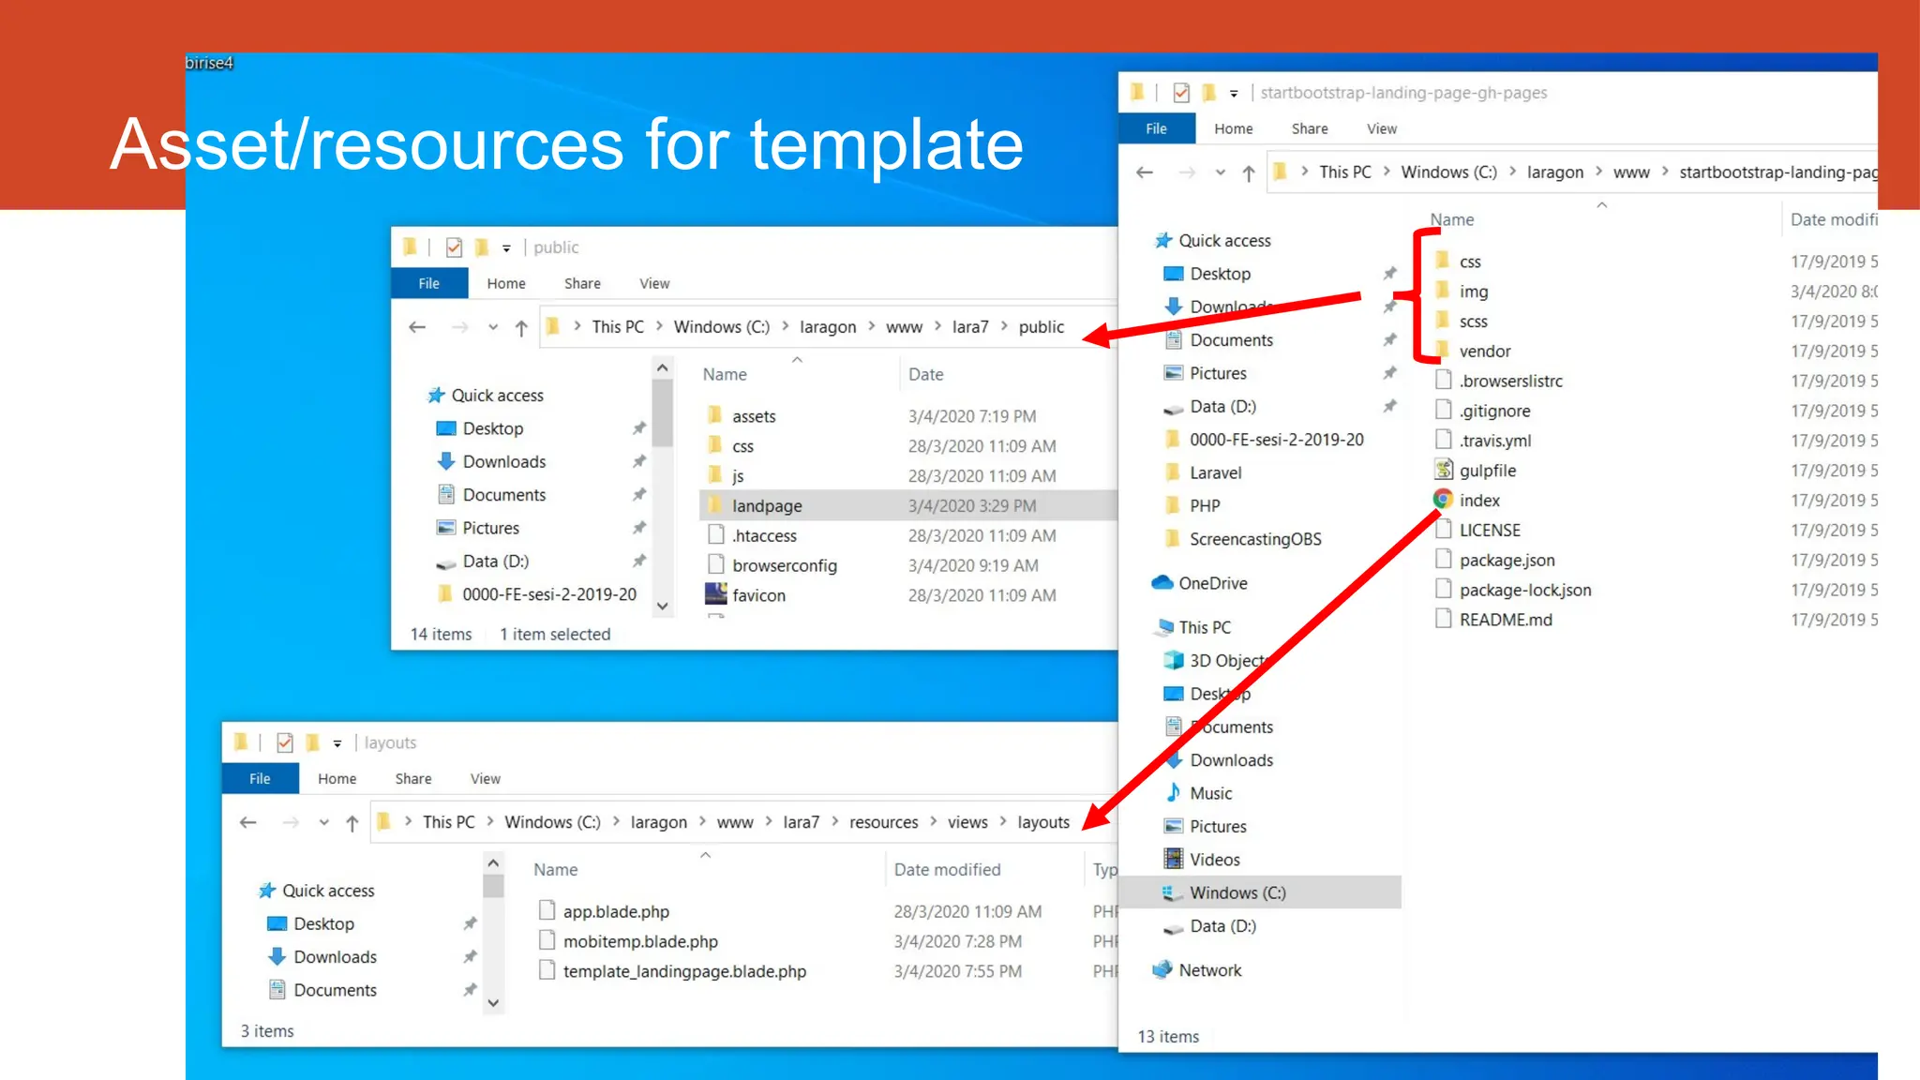
Task: Click Properties checkmark icon in public title bar
Action: click(454, 247)
